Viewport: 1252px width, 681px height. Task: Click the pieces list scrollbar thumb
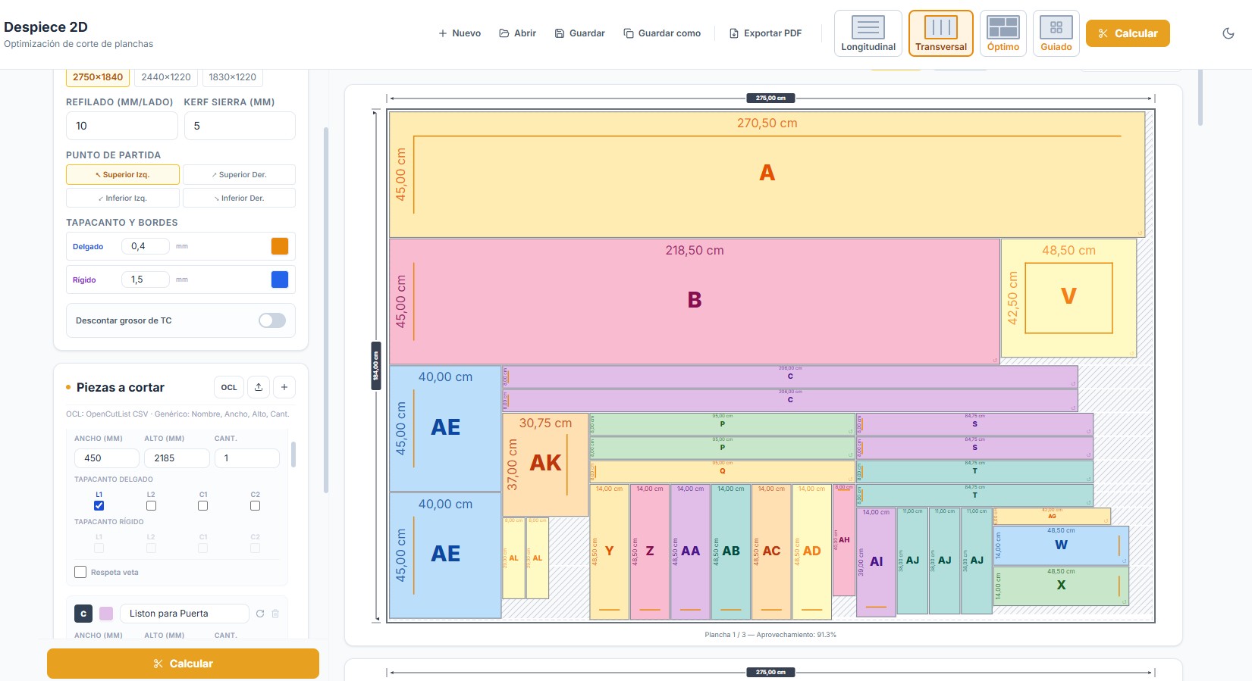293,455
